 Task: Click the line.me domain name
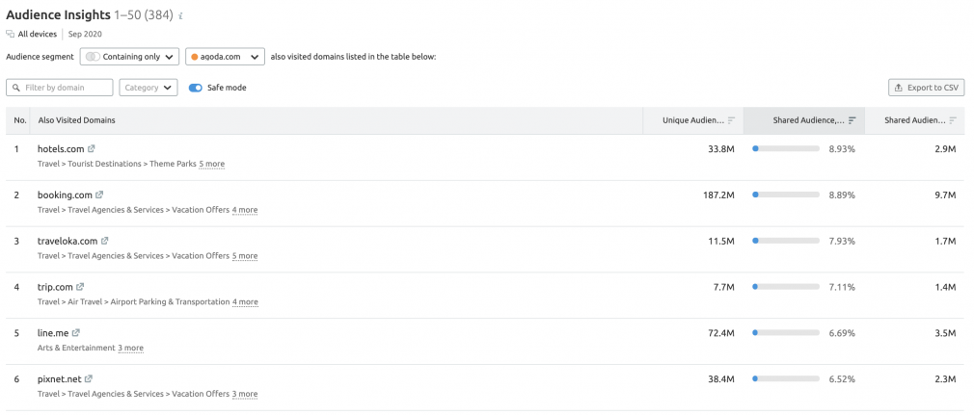point(53,333)
